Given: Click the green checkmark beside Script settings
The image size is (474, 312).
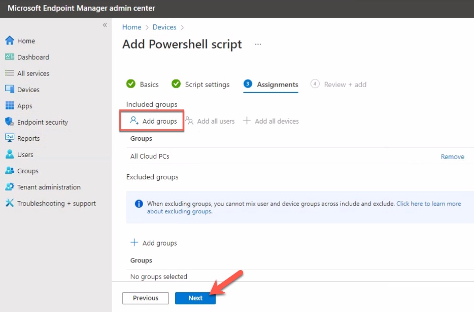Looking at the screenshot, I should coord(176,84).
